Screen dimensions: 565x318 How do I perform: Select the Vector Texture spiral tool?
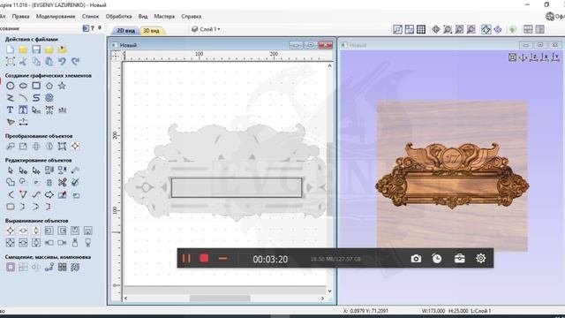tap(49, 98)
